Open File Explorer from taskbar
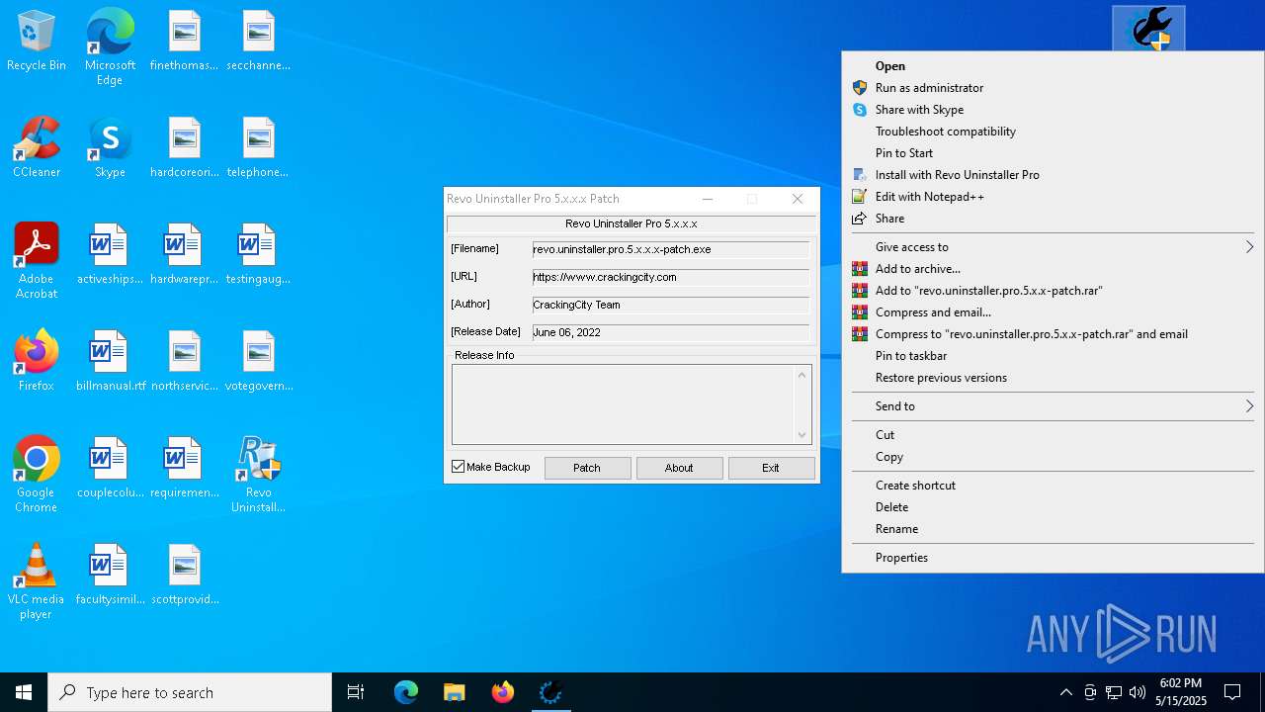 [455, 692]
